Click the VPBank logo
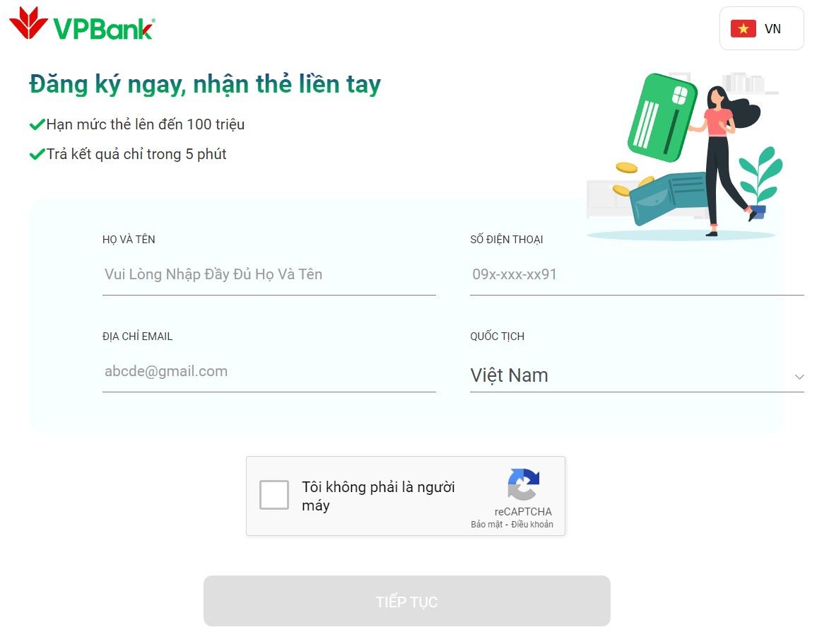Image resolution: width=829 pixels, height=637 pixels. 83,24
